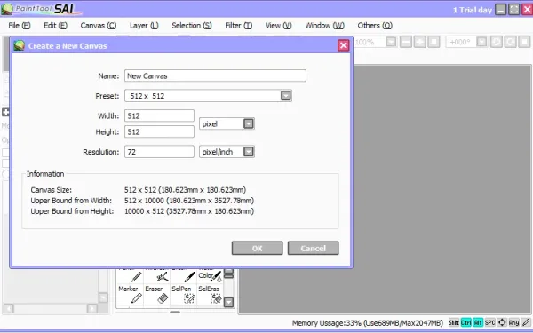Open the View menu
Image resolution: width=533 pixels, height=333 pixels.
[279, 26]
